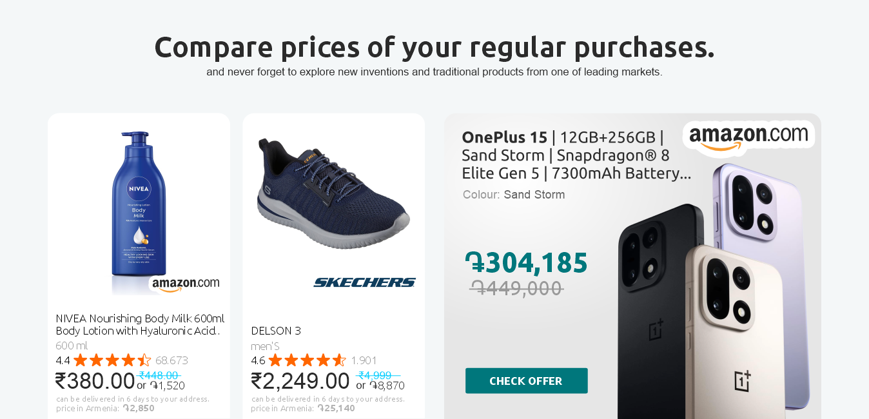Image resolution: width=869 pixels, height=419 pixels.
Task: Click the ₹380.00 NIVEA price
Action: pyautogui.click(x=95, y=380)
